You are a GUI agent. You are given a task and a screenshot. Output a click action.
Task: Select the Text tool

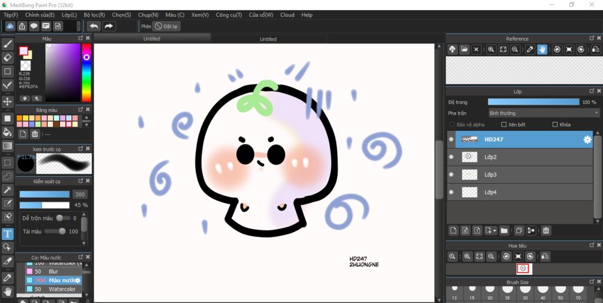click(7, 234)
